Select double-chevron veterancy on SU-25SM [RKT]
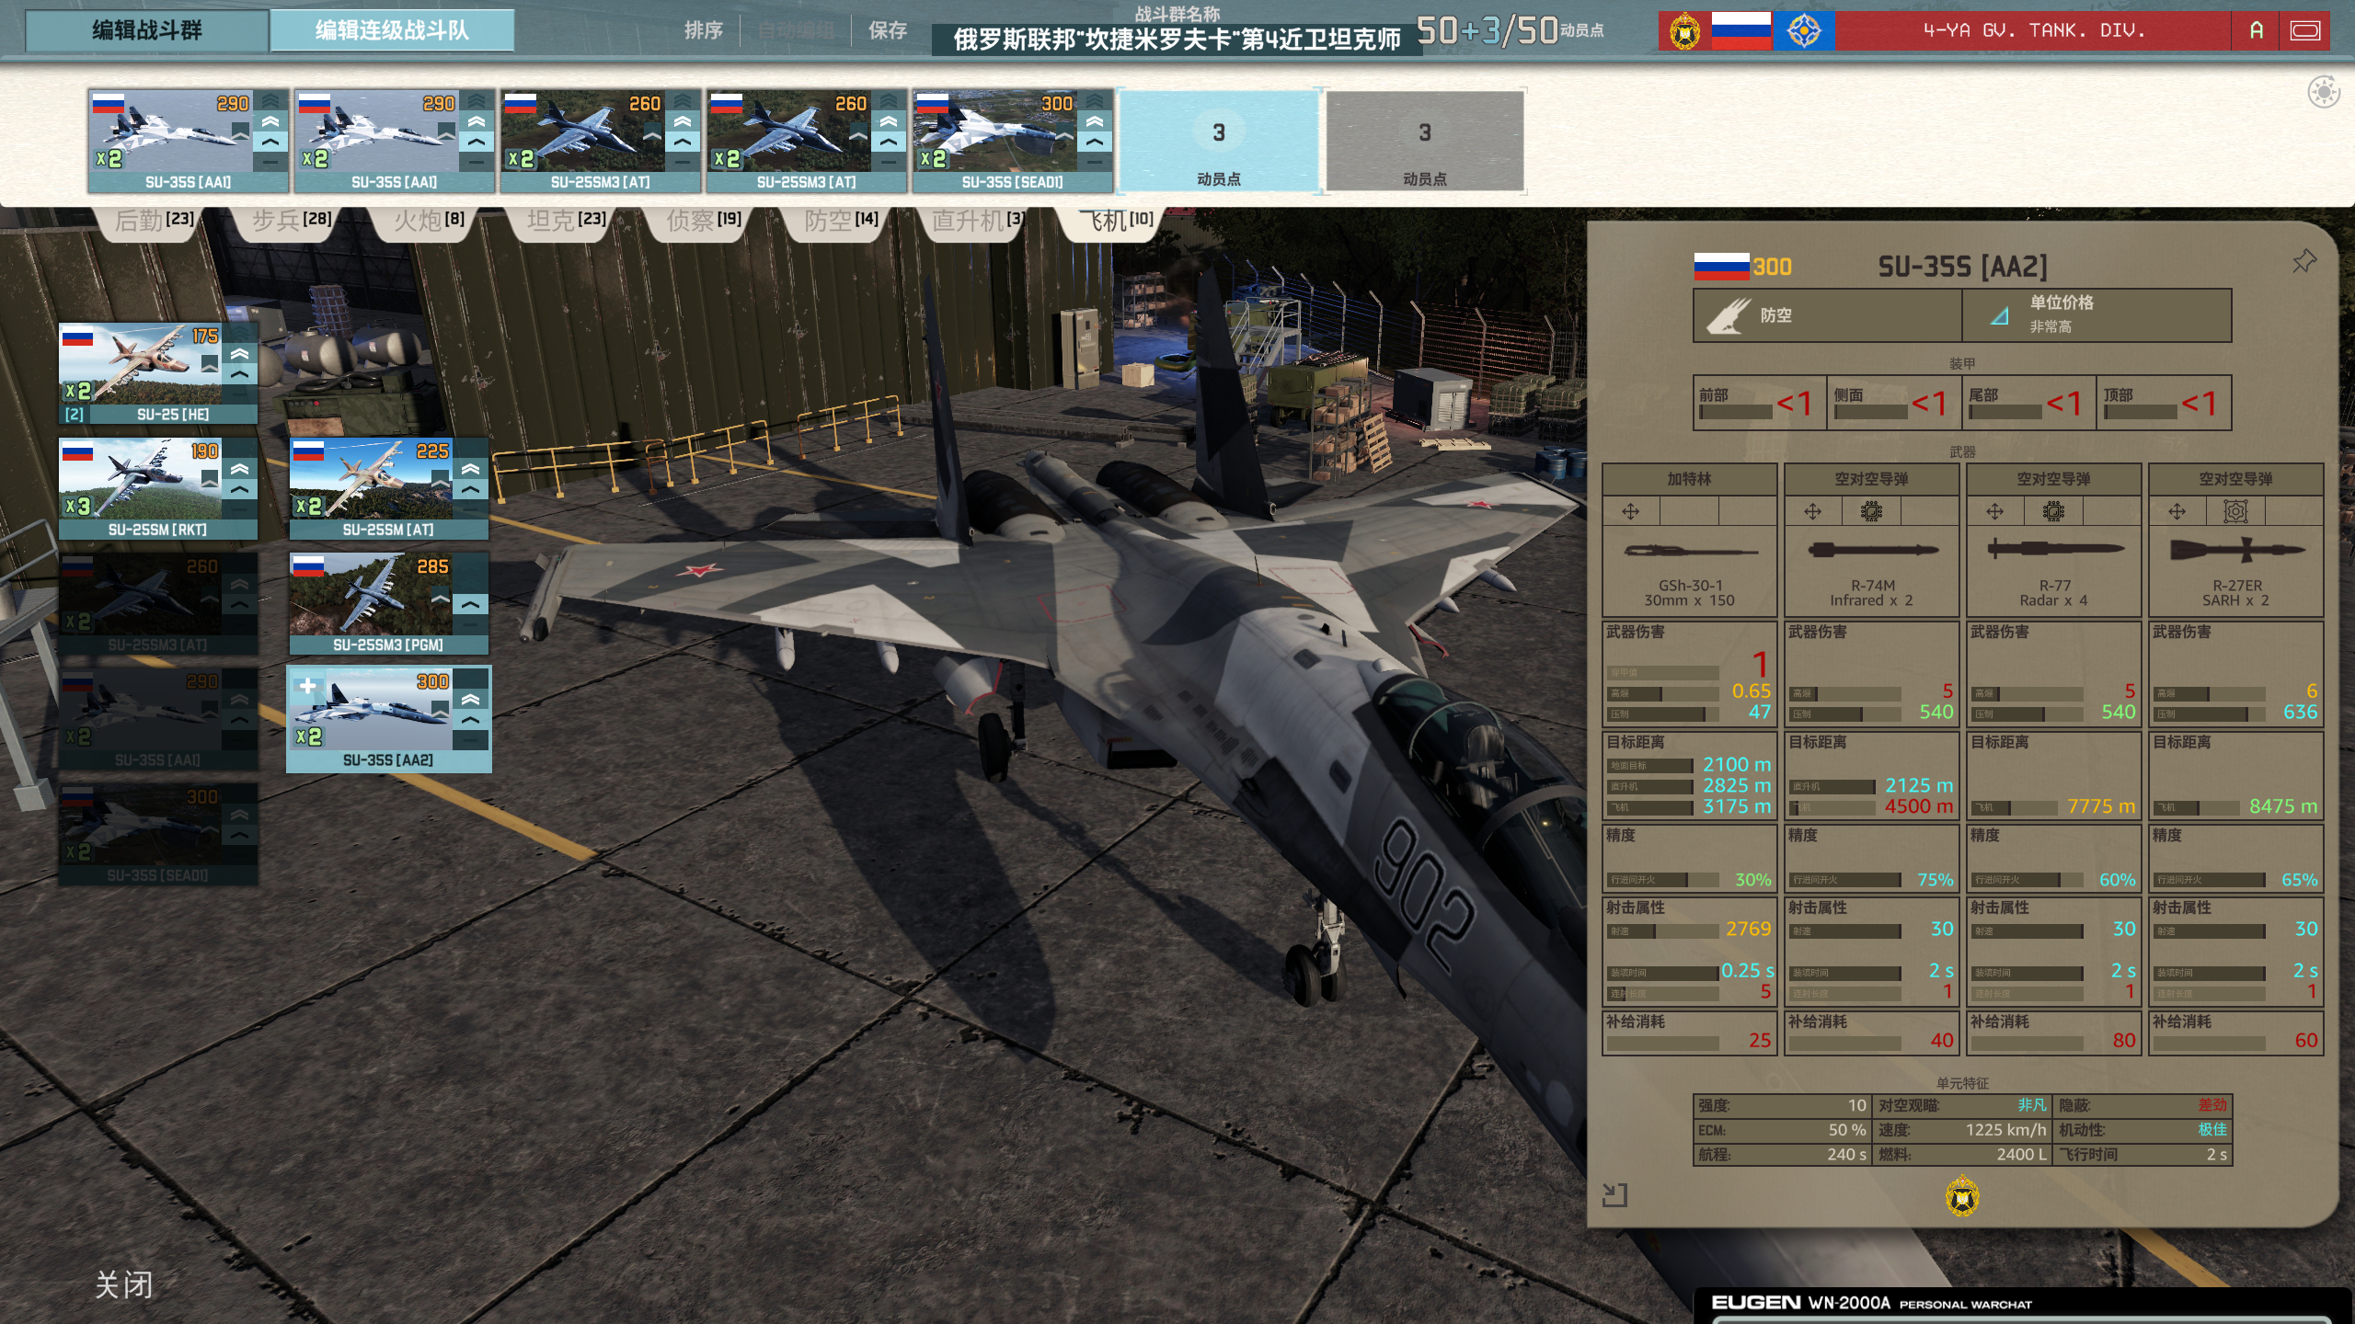 (x=240, y=469)
